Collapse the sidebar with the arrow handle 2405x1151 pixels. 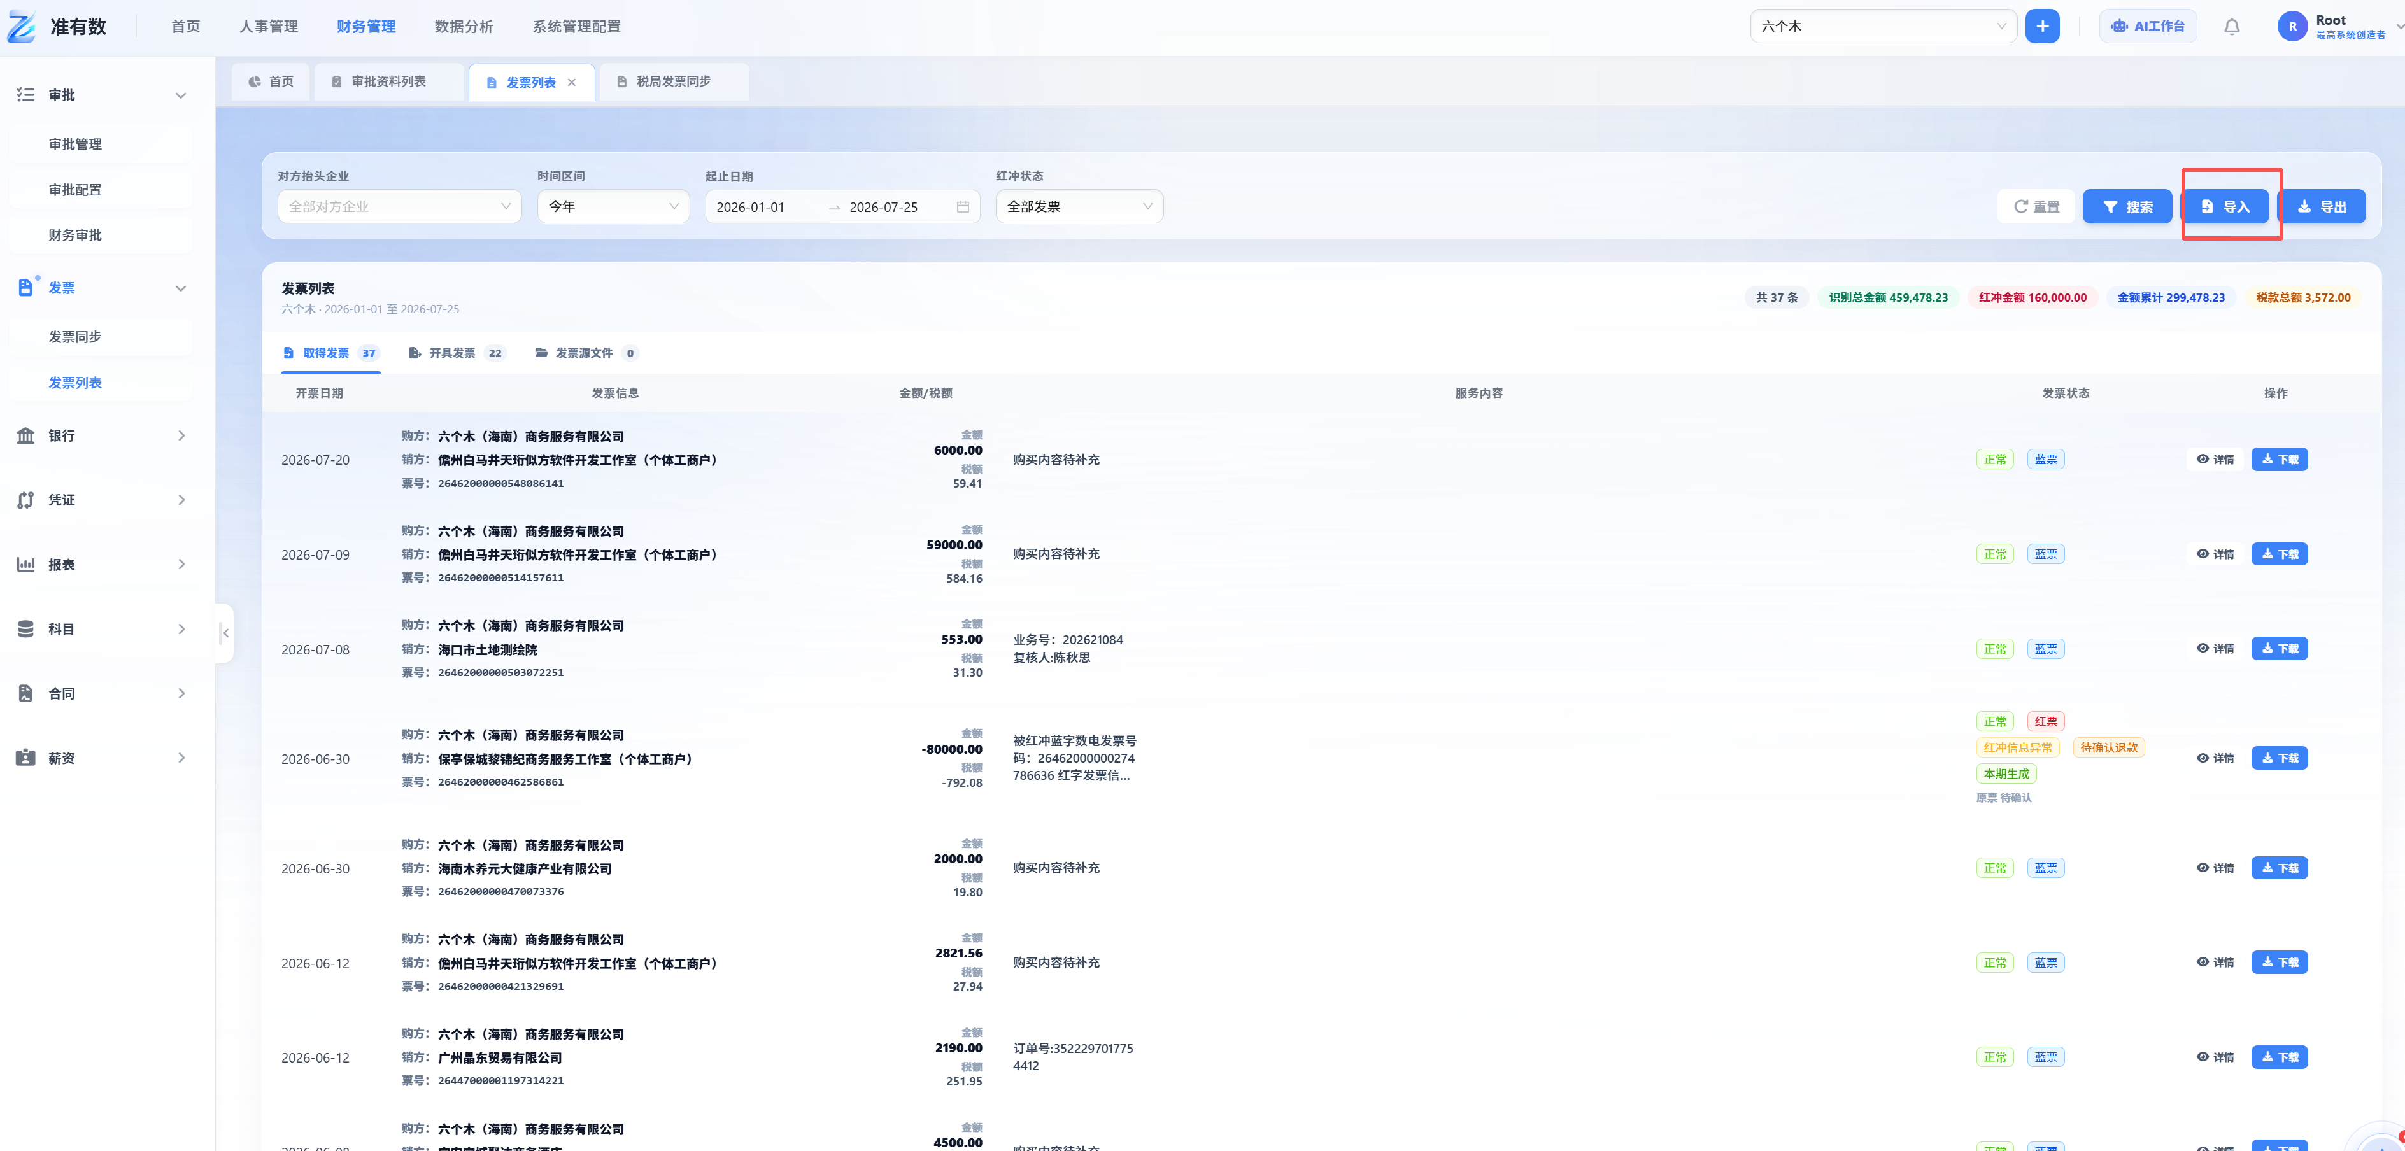[224, 633]
